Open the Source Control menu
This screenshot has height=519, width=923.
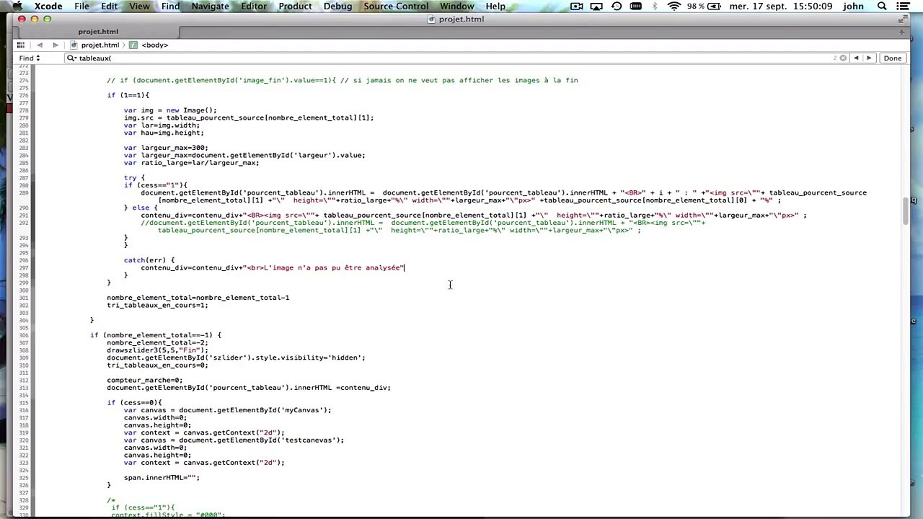pos(395,6)
